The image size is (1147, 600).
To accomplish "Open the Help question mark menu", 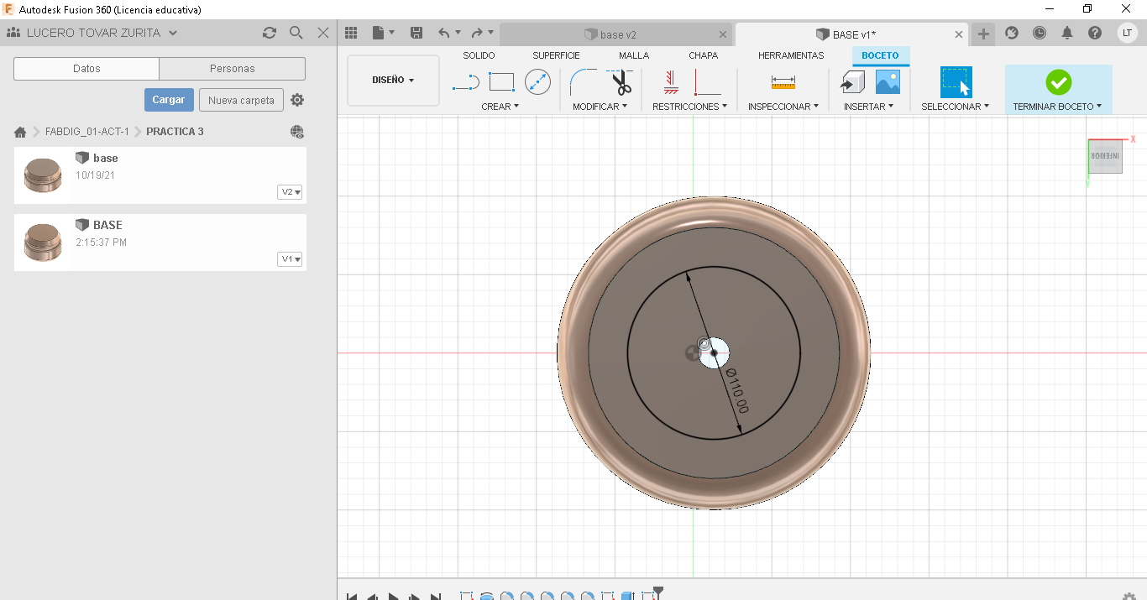I will (1095, 33).
